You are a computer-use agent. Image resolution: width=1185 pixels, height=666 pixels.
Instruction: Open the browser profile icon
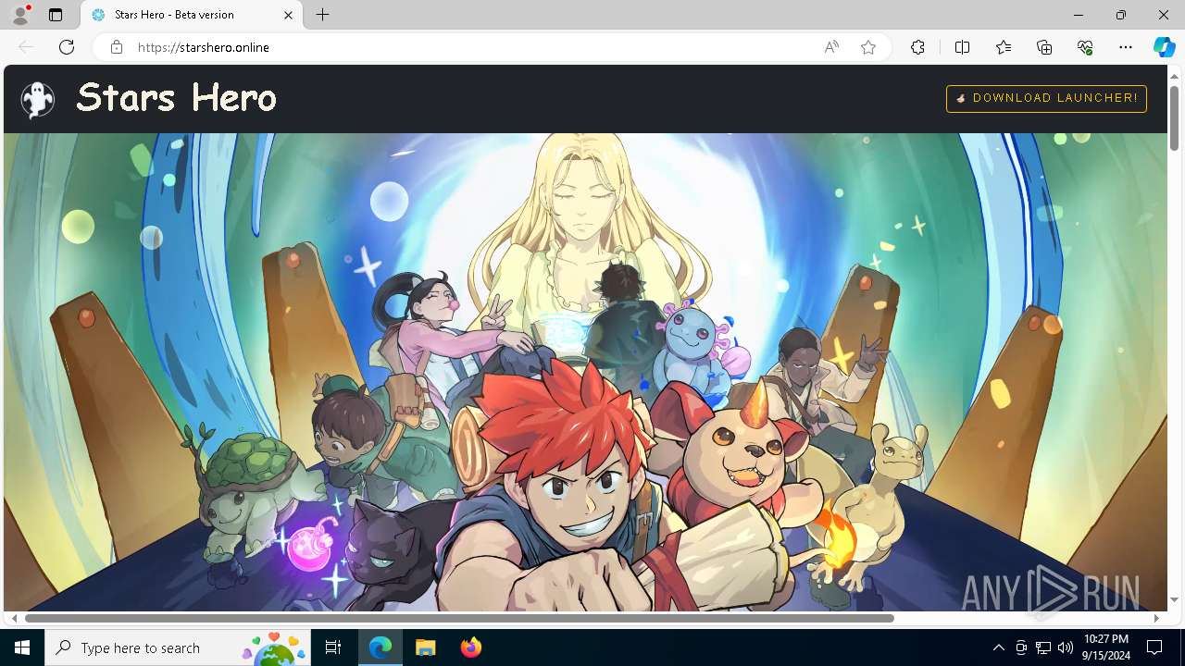(x=19, y=15)
